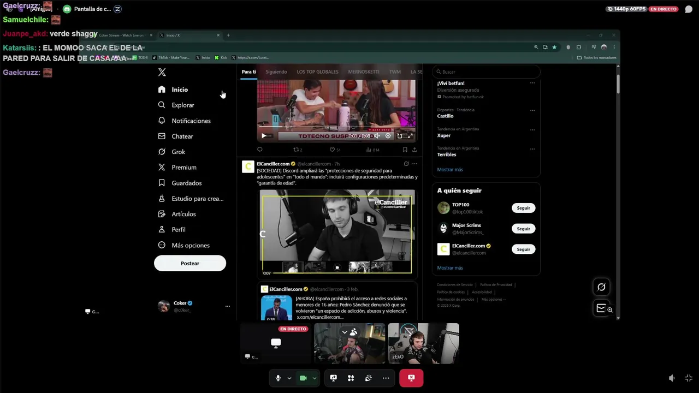
Task: Expand camera options arrow
Action: 314,378
